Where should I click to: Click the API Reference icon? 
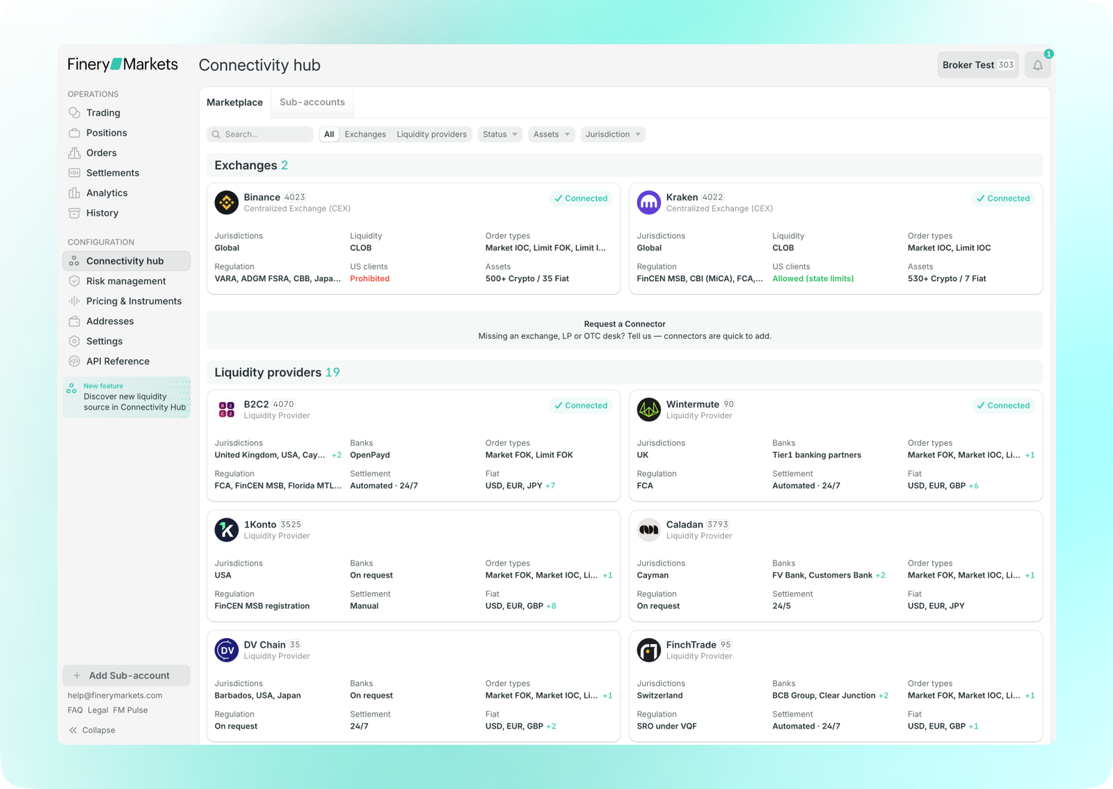click(x=74, y=361)
